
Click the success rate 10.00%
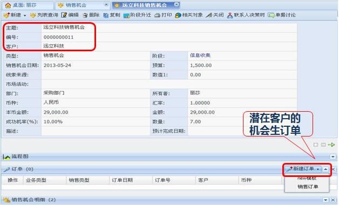[53, 122]
